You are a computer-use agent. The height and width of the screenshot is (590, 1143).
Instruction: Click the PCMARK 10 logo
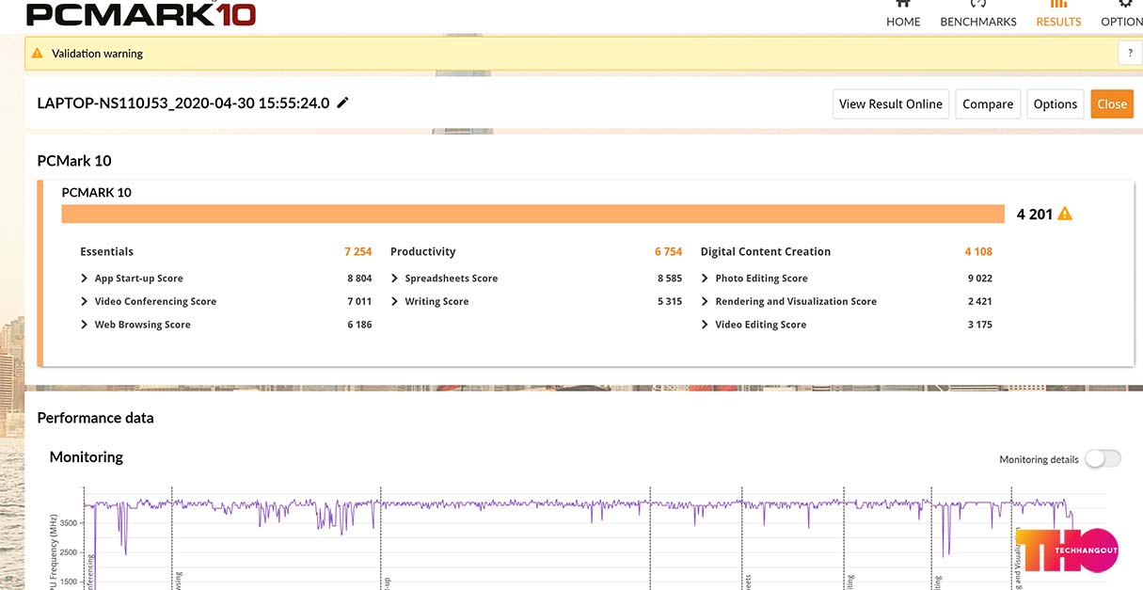(141, 14)
